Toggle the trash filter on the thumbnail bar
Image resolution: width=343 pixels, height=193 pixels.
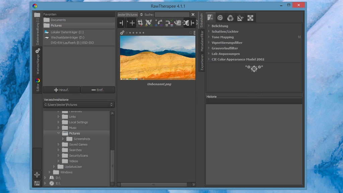click(x=194, y=33)
